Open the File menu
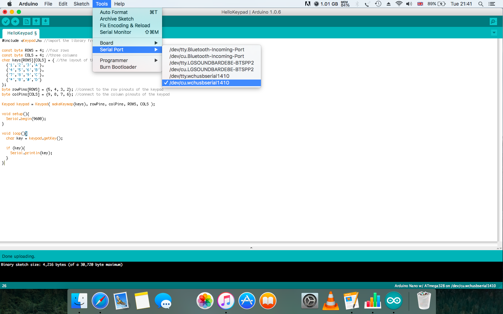 pos(48,4)
